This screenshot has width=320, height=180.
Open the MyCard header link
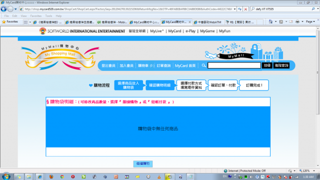click(174, 31)
